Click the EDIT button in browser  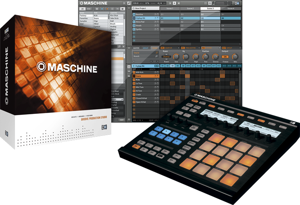tap(122, 120)
